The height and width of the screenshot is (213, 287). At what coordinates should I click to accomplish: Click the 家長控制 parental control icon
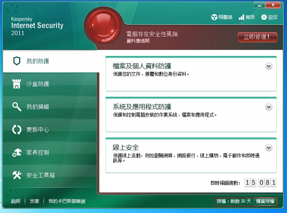click(16, 152)
